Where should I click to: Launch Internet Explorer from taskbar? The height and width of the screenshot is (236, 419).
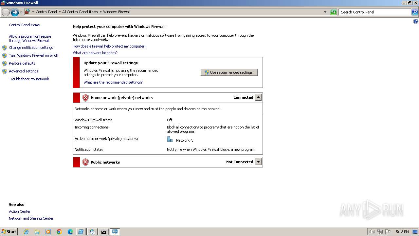click(x=26, y=232)
